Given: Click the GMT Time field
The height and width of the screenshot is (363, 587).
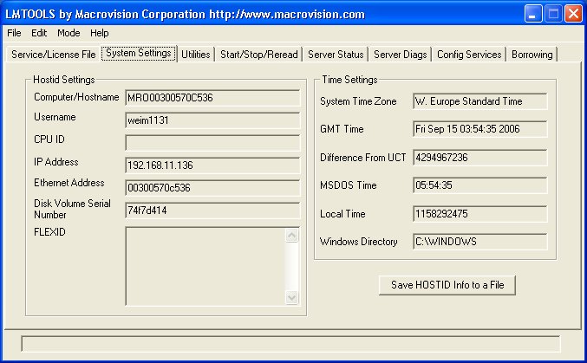Looking at the screenshot, I should 480,129.
